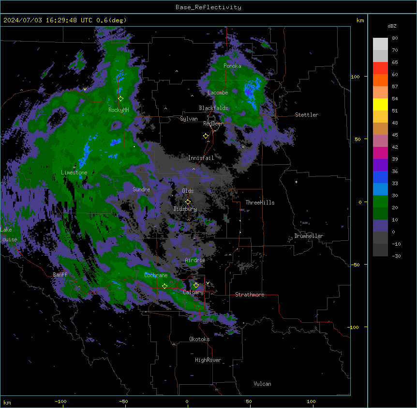Click yellow diamond marker just above Calgary label
Image resolution: width=417 pixels, height=408 pixels.
[196, 285]
